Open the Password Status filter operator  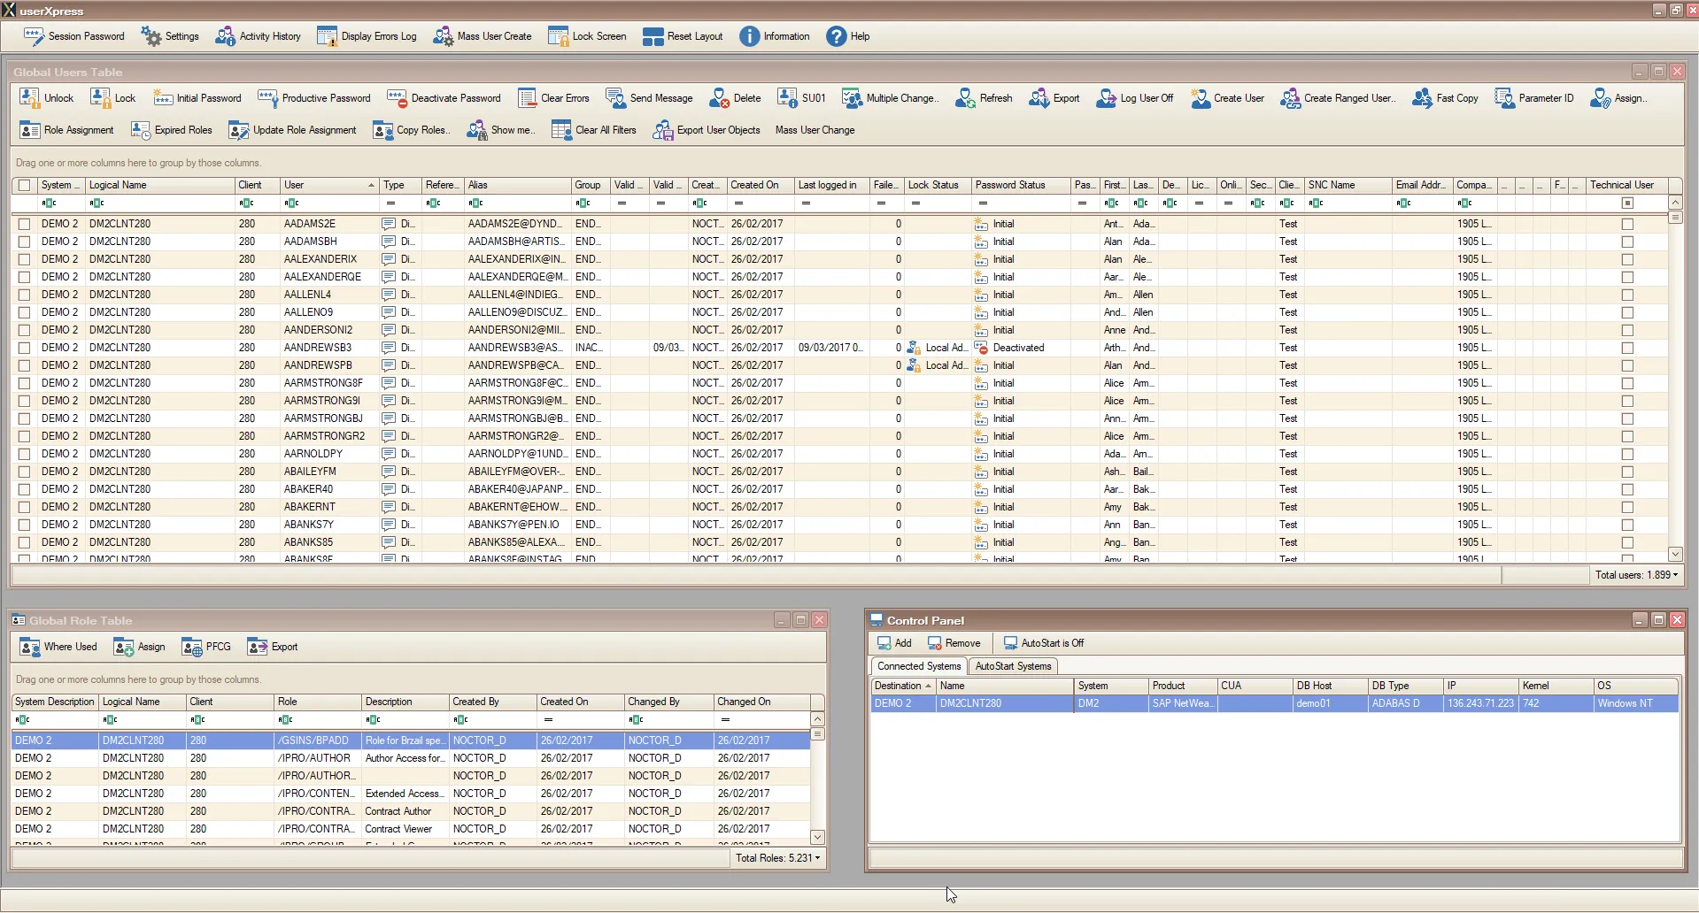[981, 203]
